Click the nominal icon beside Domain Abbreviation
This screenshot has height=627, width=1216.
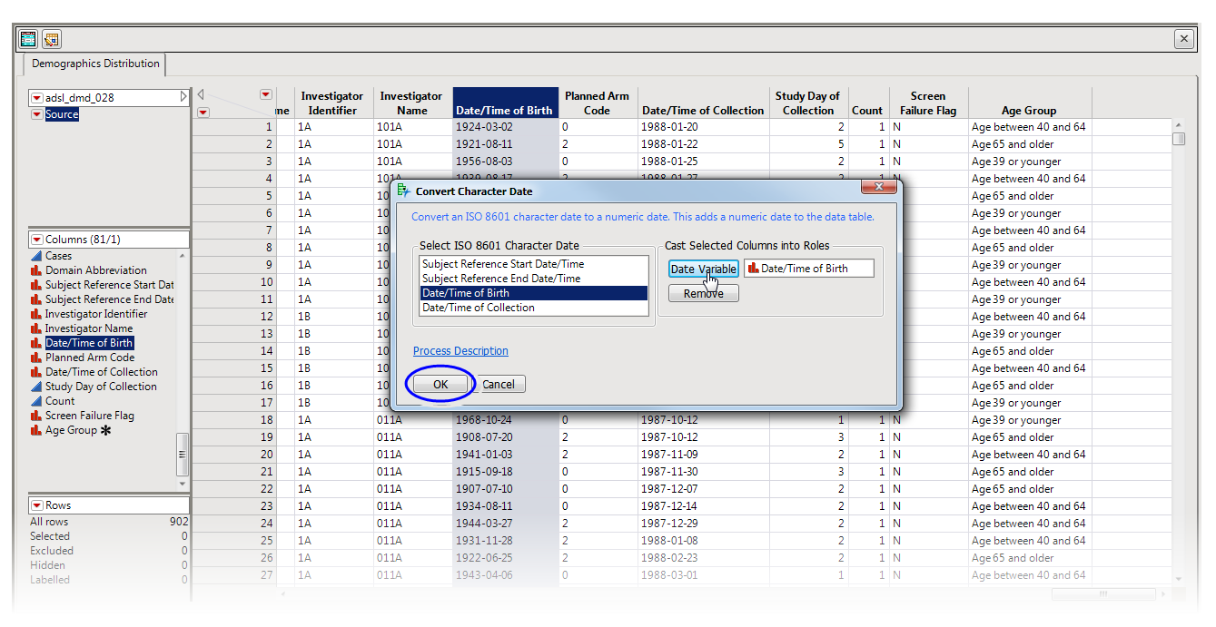pyautogui.click(x=36, y=270)
